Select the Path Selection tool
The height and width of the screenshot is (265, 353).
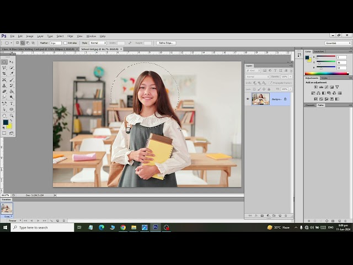click(x=4, y=109)
